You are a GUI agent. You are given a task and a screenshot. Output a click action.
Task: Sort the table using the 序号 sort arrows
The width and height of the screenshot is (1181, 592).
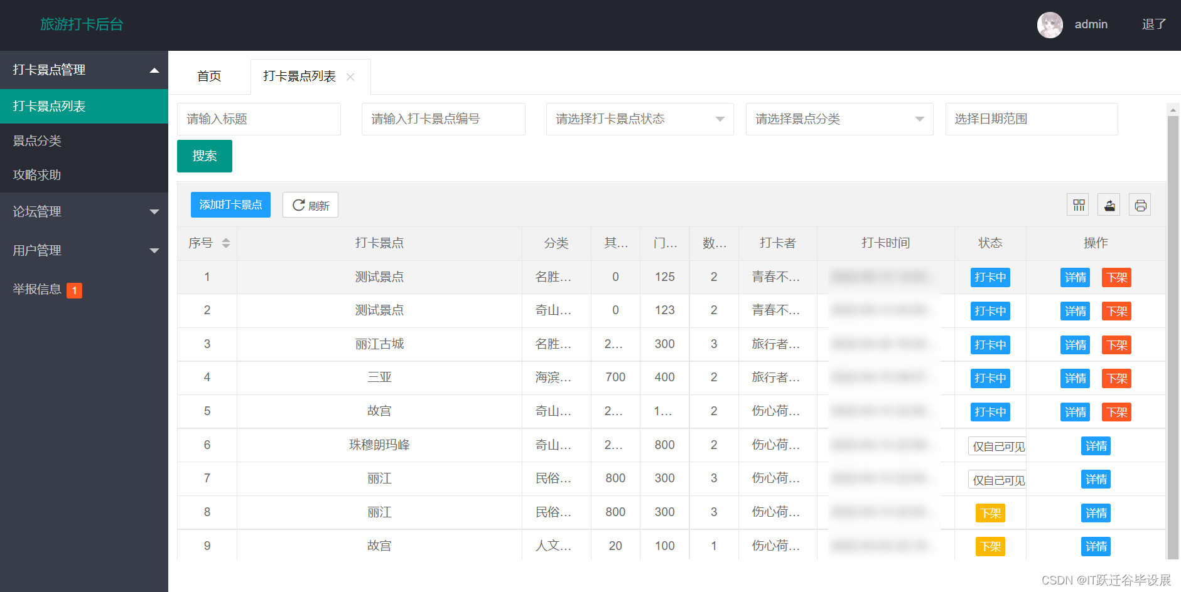[225, 243]
